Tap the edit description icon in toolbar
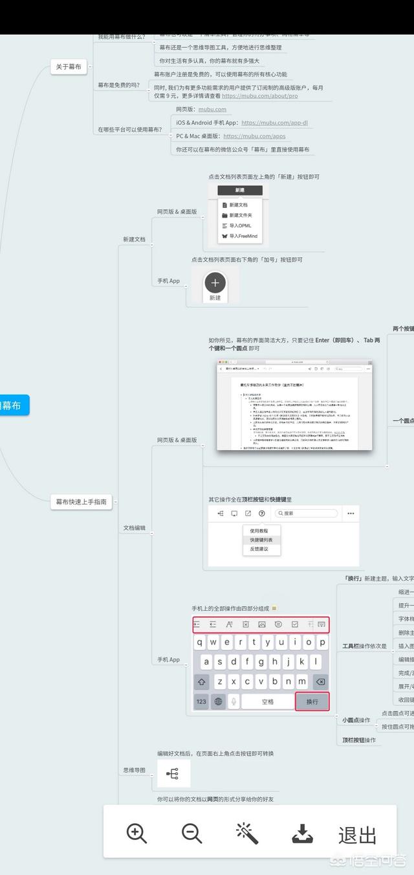 [278, 624]
